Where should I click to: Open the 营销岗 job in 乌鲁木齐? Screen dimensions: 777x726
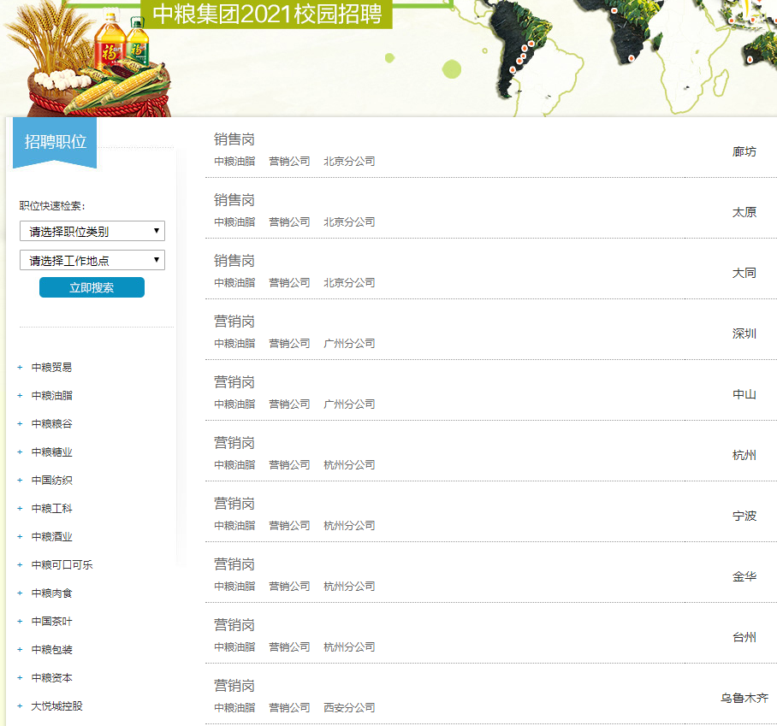pos(234,686)
